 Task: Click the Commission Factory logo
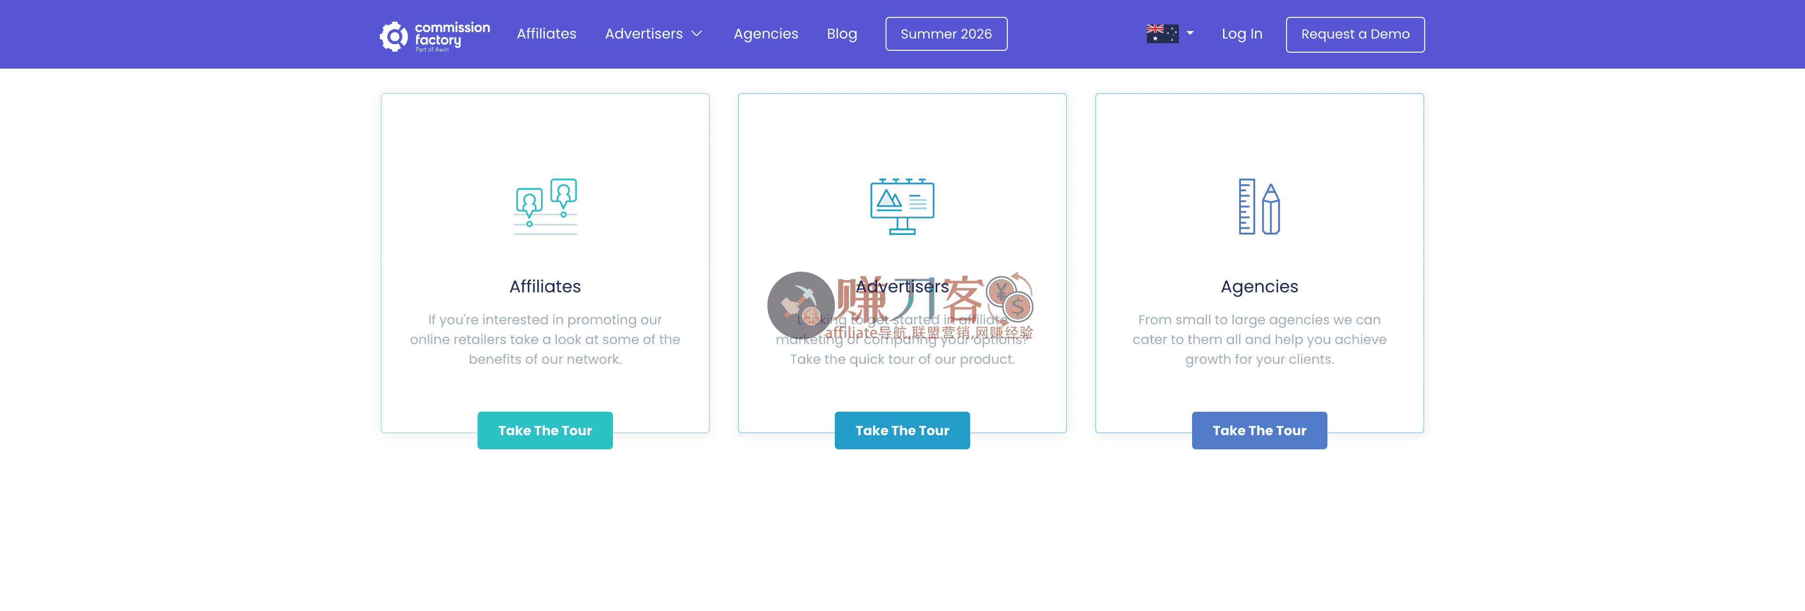coord(434,35)
